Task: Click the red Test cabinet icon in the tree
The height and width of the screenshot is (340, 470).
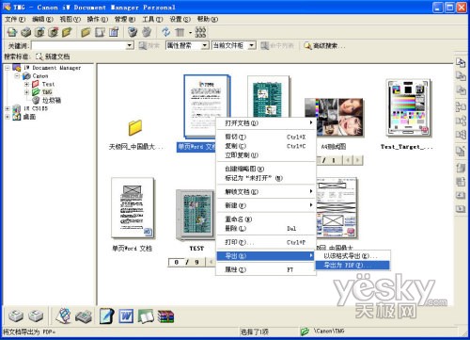Action: 36,84
